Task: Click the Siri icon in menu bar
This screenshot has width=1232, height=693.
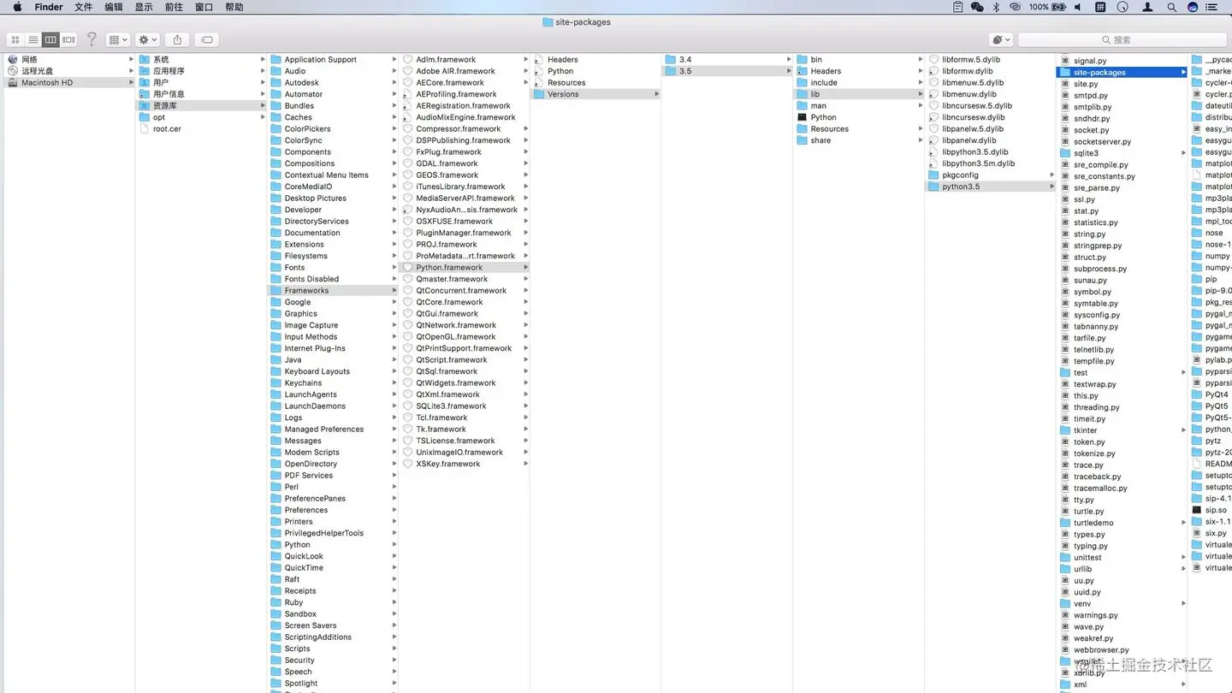Action: 1193,7
